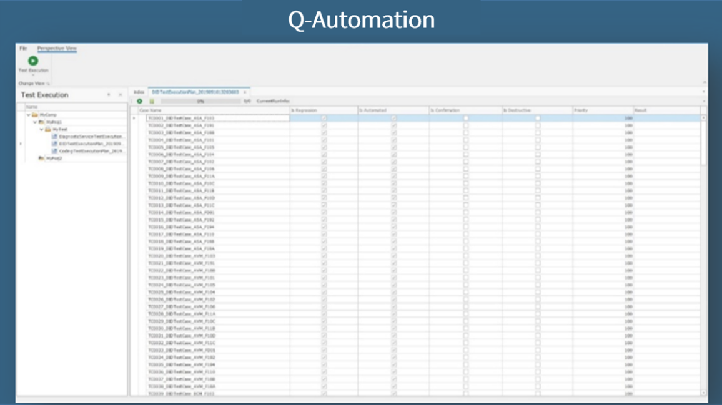Click row indicator arrow beside TC0001
Screen dimensions: 722x405
click(134, 119)
